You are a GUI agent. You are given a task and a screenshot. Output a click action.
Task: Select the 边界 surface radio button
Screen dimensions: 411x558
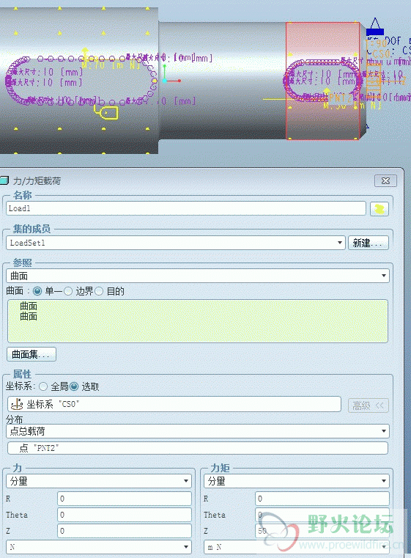pyautogui.click(x=68, y=291)
